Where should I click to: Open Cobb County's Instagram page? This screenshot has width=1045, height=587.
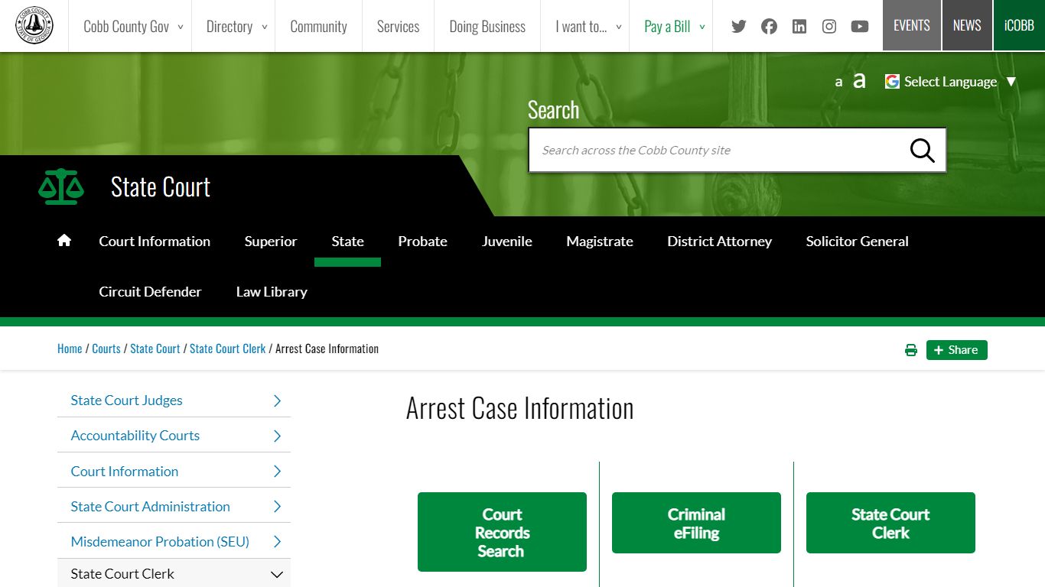(x=829, y=27)
